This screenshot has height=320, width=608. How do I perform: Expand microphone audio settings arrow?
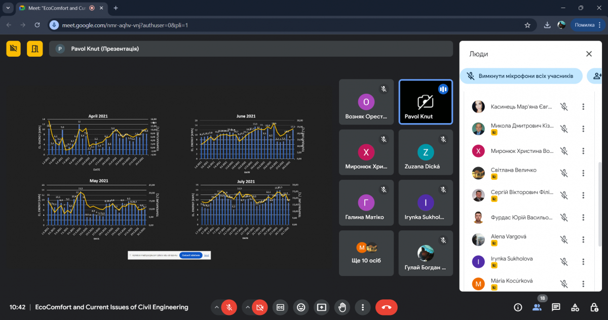pos(216,307)
